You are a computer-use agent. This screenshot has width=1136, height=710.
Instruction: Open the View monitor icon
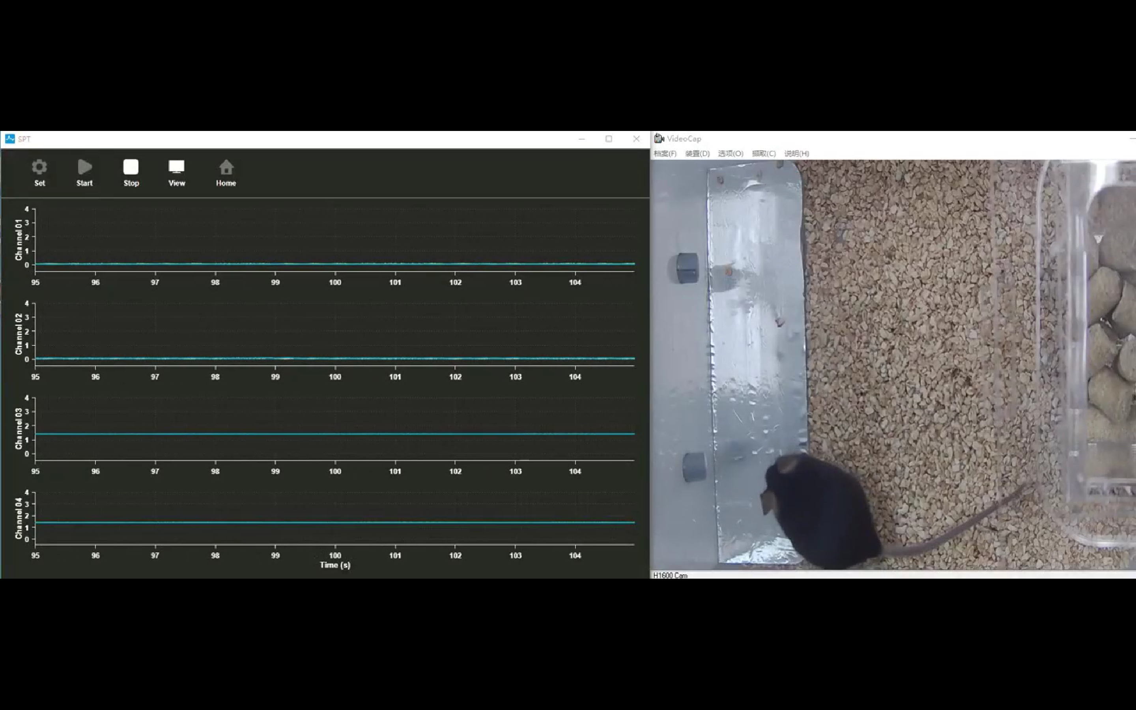[176, 168]
